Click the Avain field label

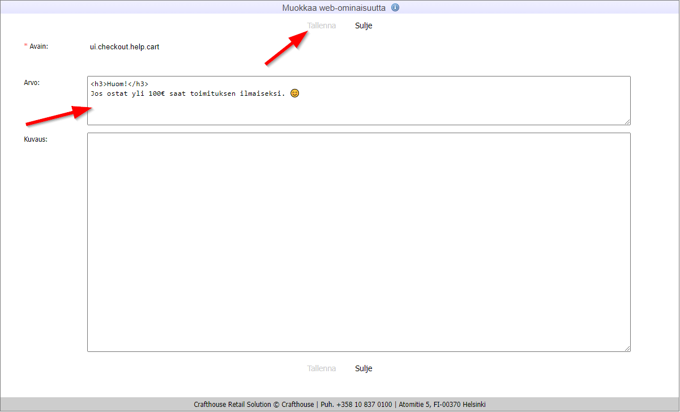point(39,46)
